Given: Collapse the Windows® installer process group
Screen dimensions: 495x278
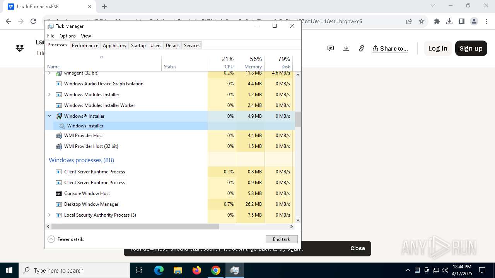Looking at the screenshot, I should [x=49, y=116].
